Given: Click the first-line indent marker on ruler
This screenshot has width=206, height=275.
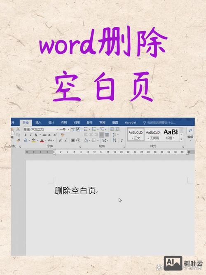Looking at the screenshot, I should coord(54,150).
